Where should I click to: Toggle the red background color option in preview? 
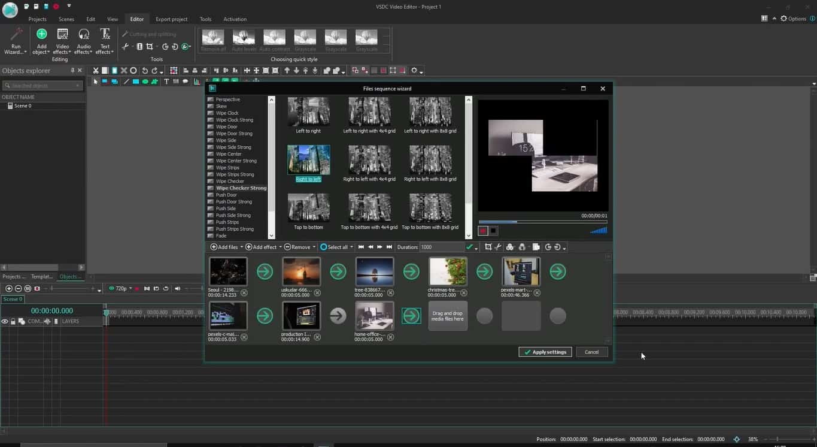[483, 231]
